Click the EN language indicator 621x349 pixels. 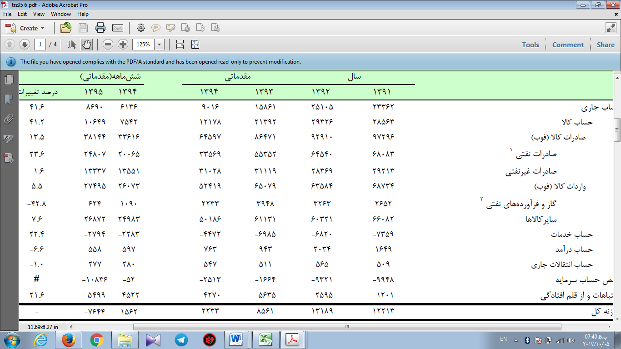tap(503, 339)
